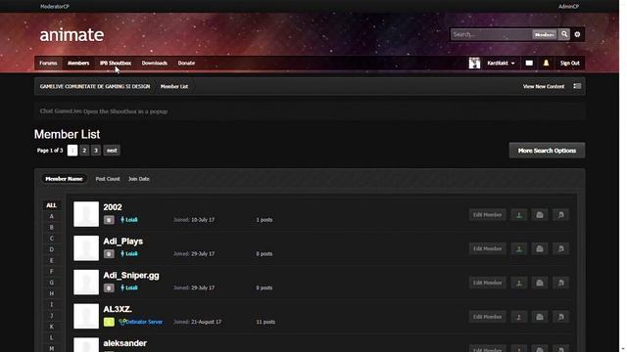
Task: Open the KardRakt user dropdown menu
Action: click(501, 63)
